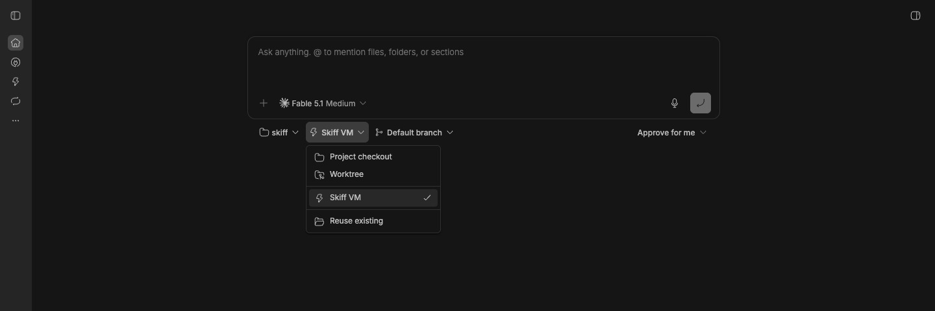Viewport: 935px width, 311px height.
Task: Show more sidebar options (three dots)
Action: click(16, 121)
